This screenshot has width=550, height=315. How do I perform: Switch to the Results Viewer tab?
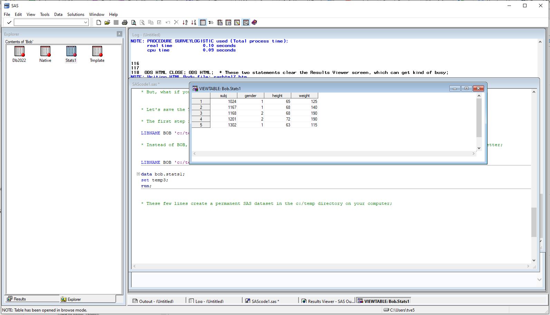[328, 301]
